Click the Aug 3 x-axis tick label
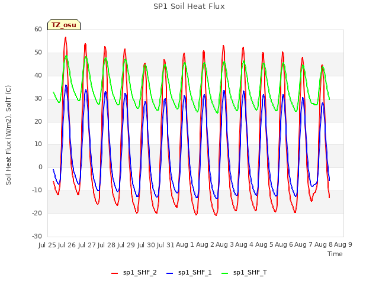This screenshot has height=284, width=379. [224, 245]
